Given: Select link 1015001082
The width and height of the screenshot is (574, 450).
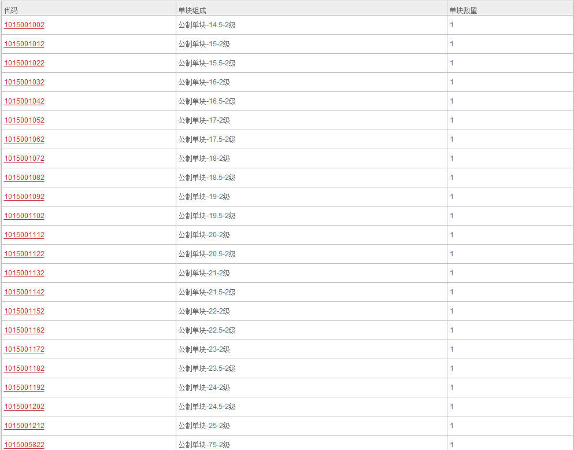Looking at the screenshot, I should (24, 177).
